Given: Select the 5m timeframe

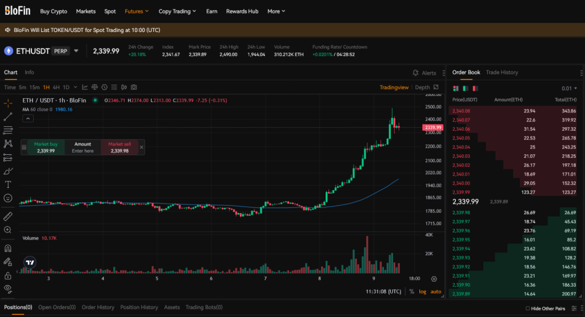Looking at the screenshot, I should (22, 87).
